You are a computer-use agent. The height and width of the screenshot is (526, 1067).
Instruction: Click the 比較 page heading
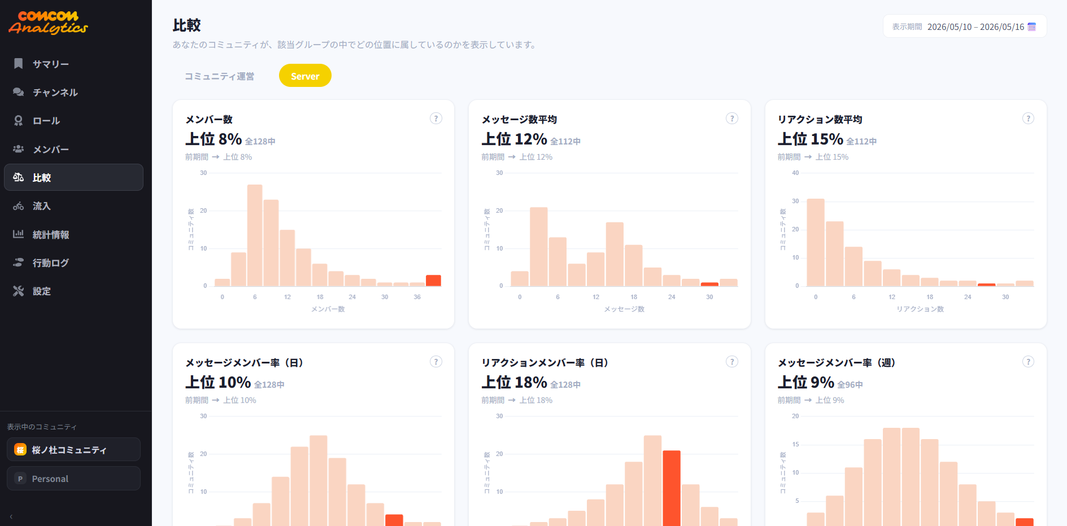[187, 25]
